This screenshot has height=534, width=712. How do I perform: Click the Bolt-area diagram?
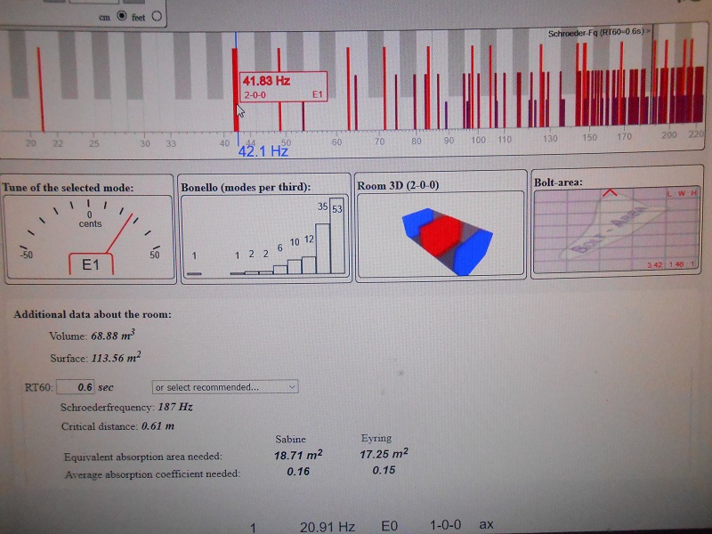[x=618, y=233]
